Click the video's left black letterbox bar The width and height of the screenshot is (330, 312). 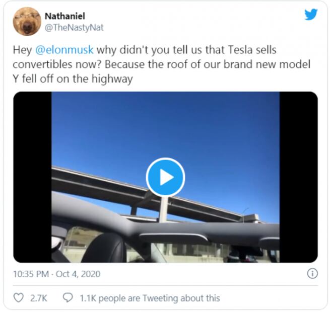(32, 177)
